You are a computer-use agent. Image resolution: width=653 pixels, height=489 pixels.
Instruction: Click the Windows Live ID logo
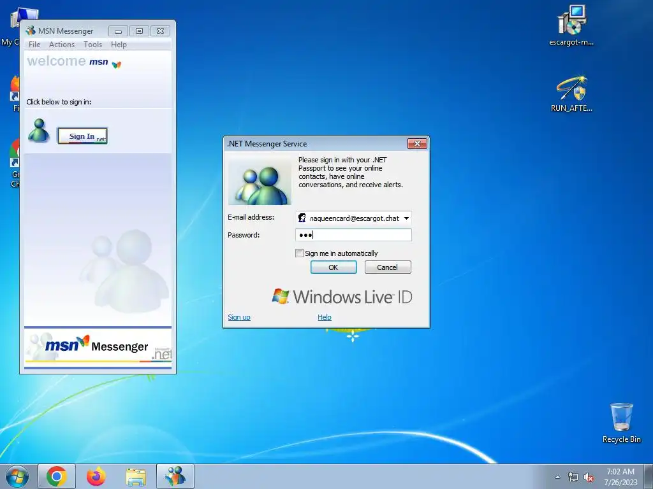click(342, 297)
